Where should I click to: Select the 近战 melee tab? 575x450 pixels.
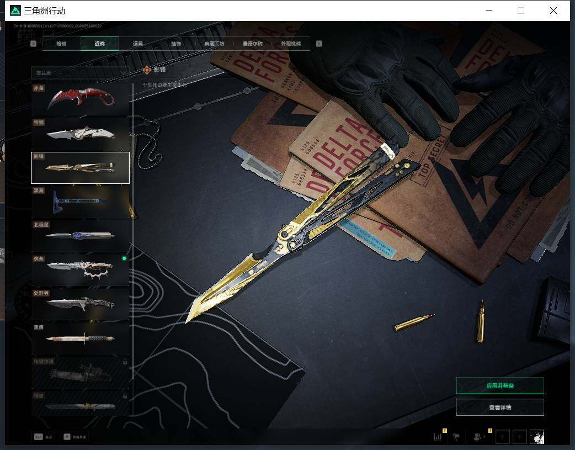click(x=99, y=44)
